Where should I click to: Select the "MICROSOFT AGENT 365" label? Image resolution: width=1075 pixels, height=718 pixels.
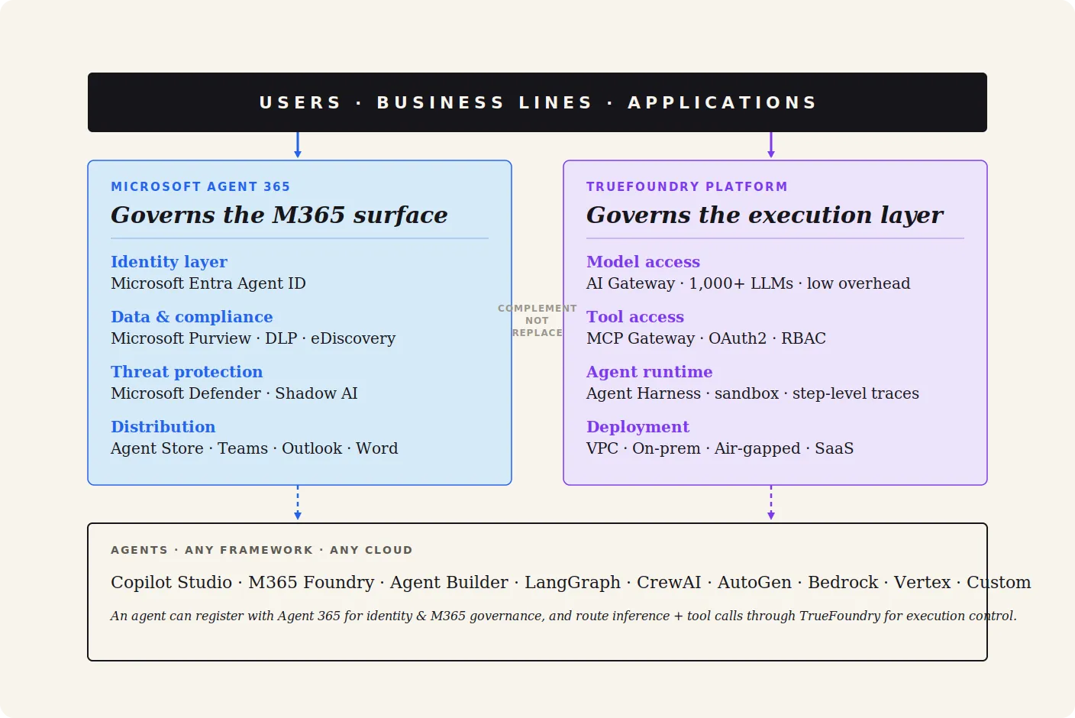(x=201, y=186)
